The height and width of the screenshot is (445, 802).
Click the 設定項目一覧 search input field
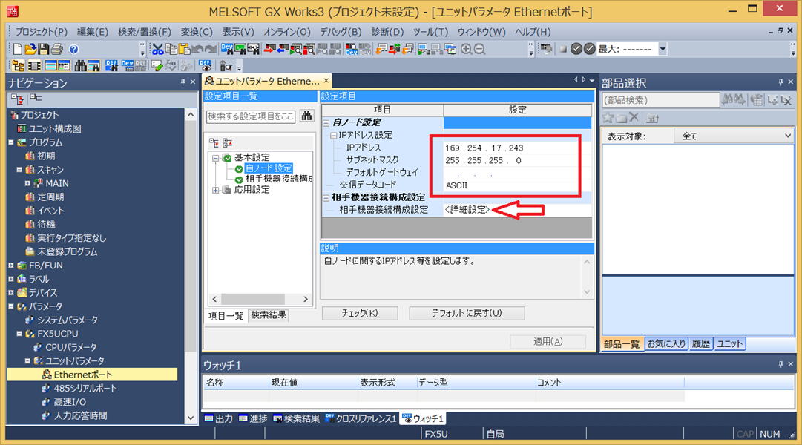coord(251,116)
